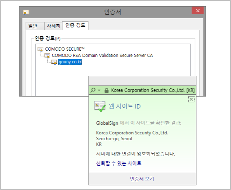Select the gouny.co.kr certificate entry
The image size is (231, 190).
pos(70,62)
